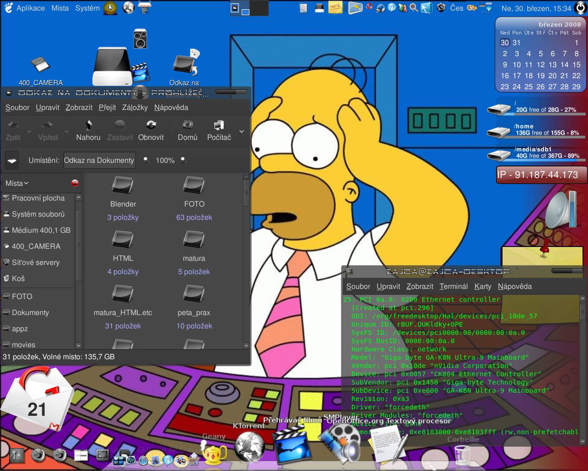Open the Přejít menu
Image resolution: width=588 pixels, height=471 pixels.
[x=107, y=107]
